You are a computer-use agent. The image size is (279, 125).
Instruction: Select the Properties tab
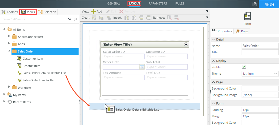[x=222, y=31]
